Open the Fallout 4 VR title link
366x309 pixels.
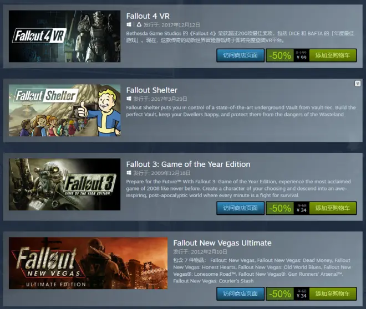[148, 16]
